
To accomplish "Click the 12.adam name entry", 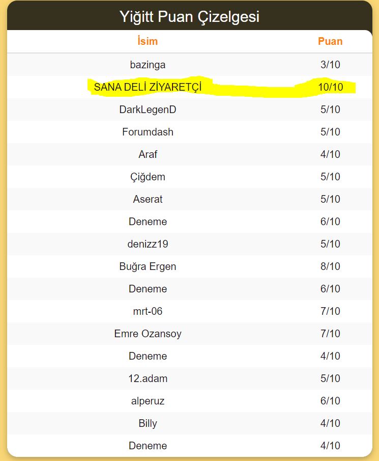I will [148, 378].
